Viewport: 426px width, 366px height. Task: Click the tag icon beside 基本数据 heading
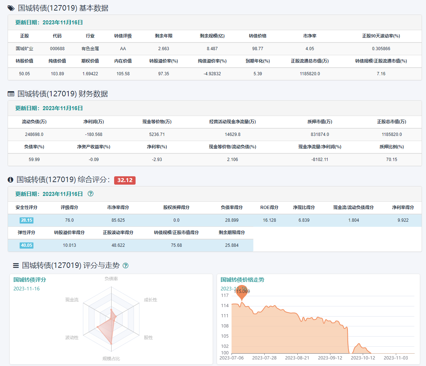[11, 8]
